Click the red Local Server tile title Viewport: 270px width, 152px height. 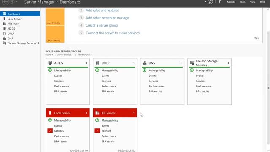click(62, 113)
